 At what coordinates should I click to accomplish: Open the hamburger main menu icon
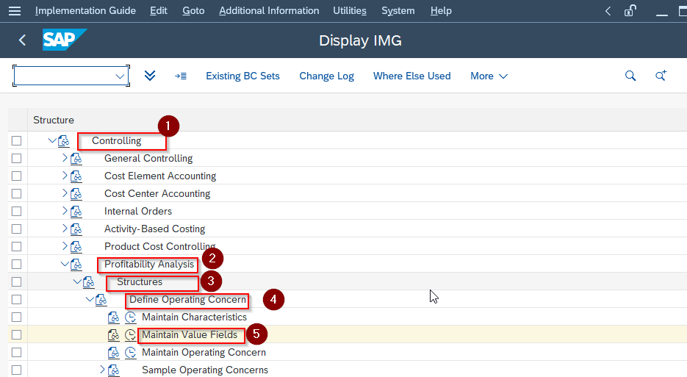click(15, 10)
